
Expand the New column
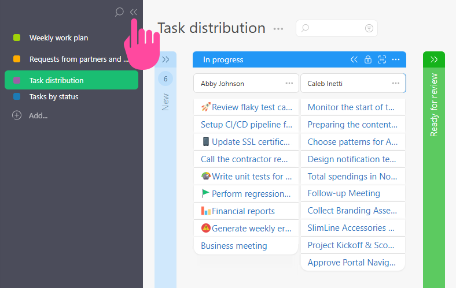point(166,59)
